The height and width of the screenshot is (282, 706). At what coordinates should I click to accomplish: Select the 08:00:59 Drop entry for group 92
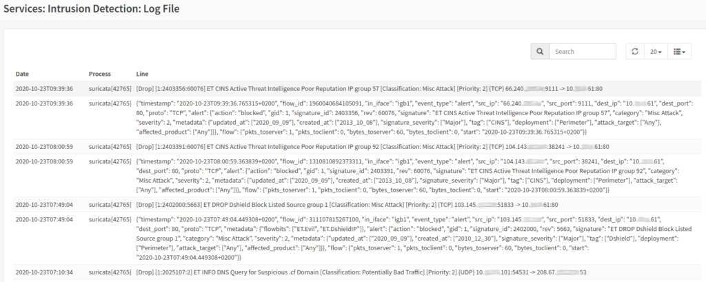coord(356,146)
